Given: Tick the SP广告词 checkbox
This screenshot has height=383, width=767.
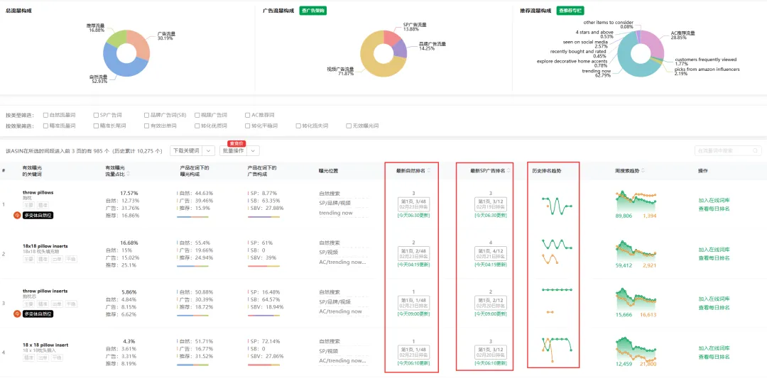Looking at the screenshot, I should click(96, 116).
